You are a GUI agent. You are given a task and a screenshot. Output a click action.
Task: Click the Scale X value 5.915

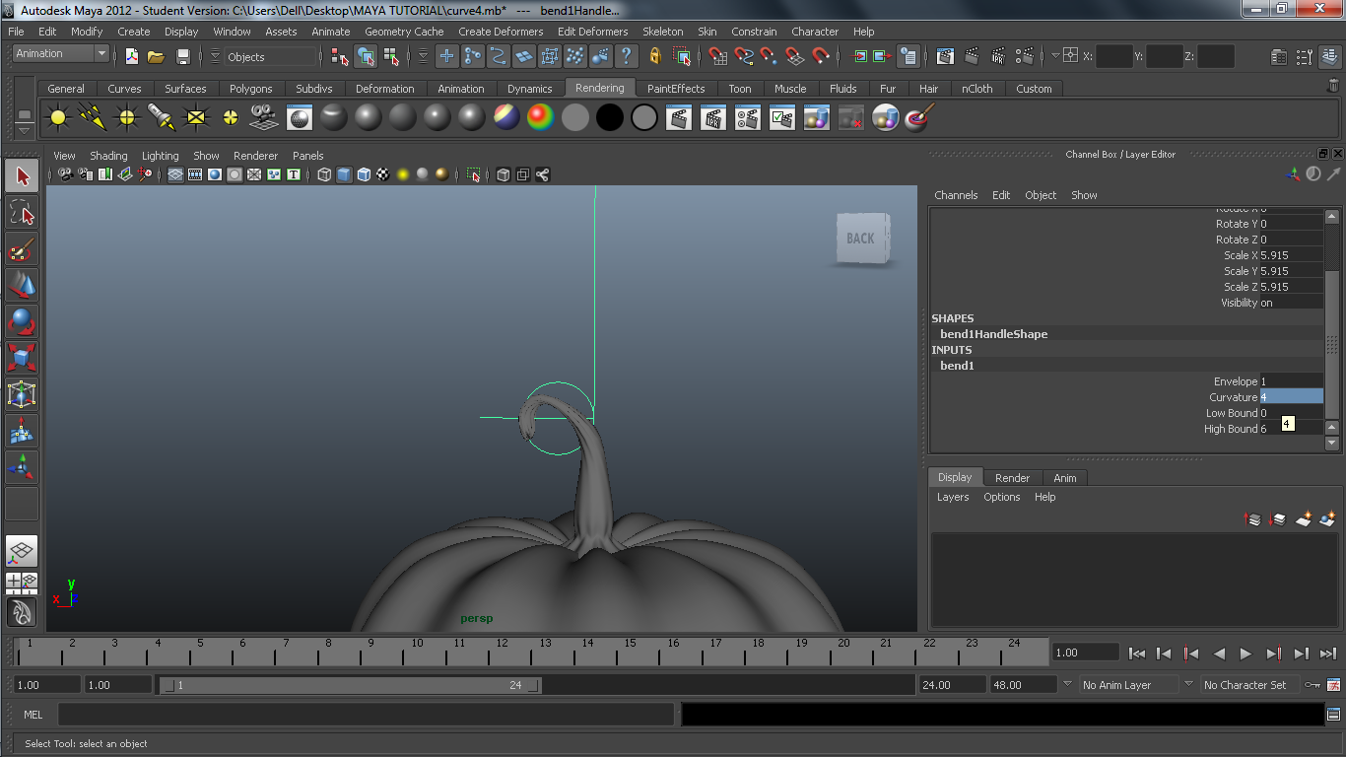click(1292, 255)
